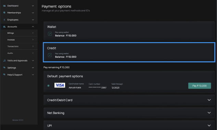Open the Audits submenu item
The width and height of the screenshot is (217, 130).
[x=21, y=53]
